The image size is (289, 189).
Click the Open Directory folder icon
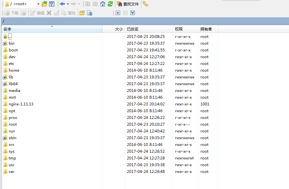44,4
